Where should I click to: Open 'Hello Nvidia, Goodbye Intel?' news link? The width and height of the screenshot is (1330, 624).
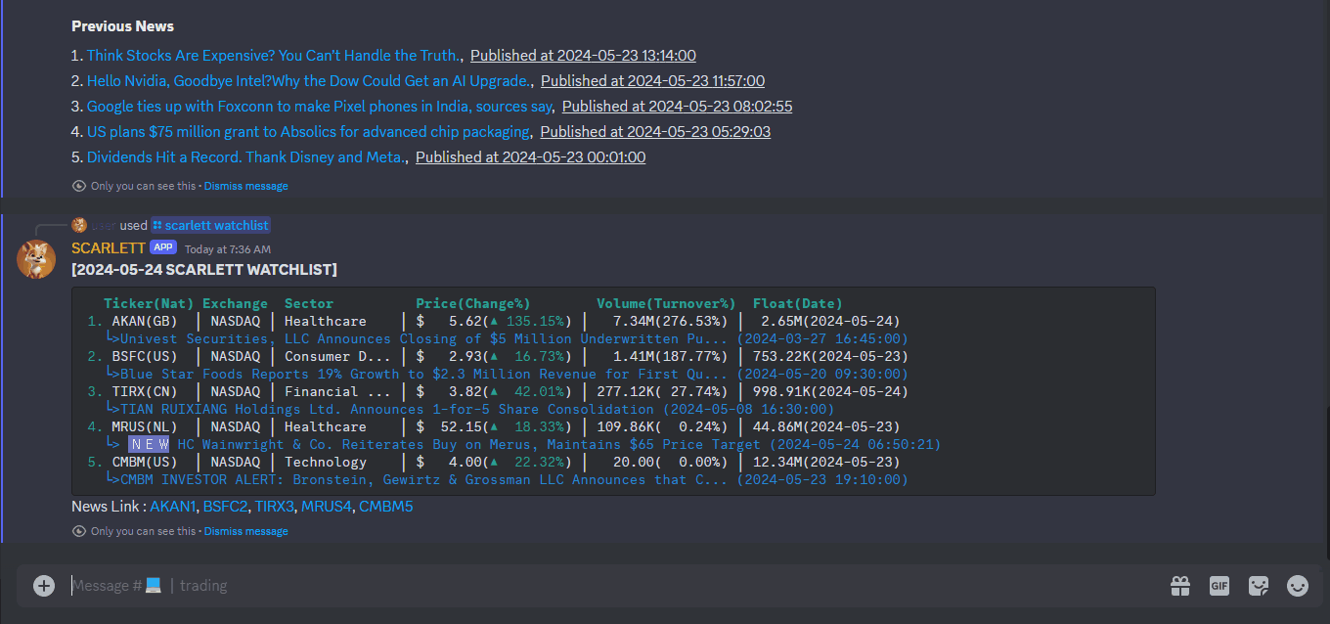click(x=309, y=81)
